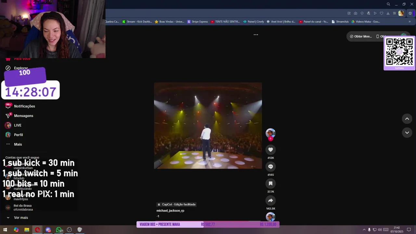Screen dimensions: 416x234
Task: Share the video using the arrow icon
Action: tap(270, 200)
